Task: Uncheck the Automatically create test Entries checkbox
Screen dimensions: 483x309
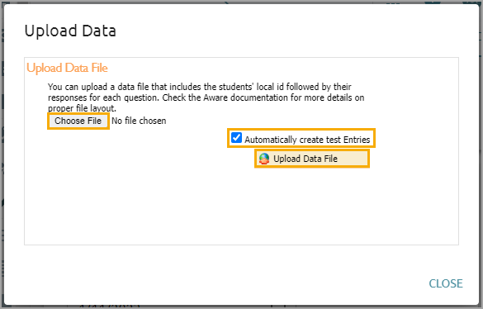Action: [x=236, y=137]
